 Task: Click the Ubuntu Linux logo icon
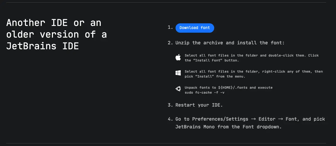178,89
